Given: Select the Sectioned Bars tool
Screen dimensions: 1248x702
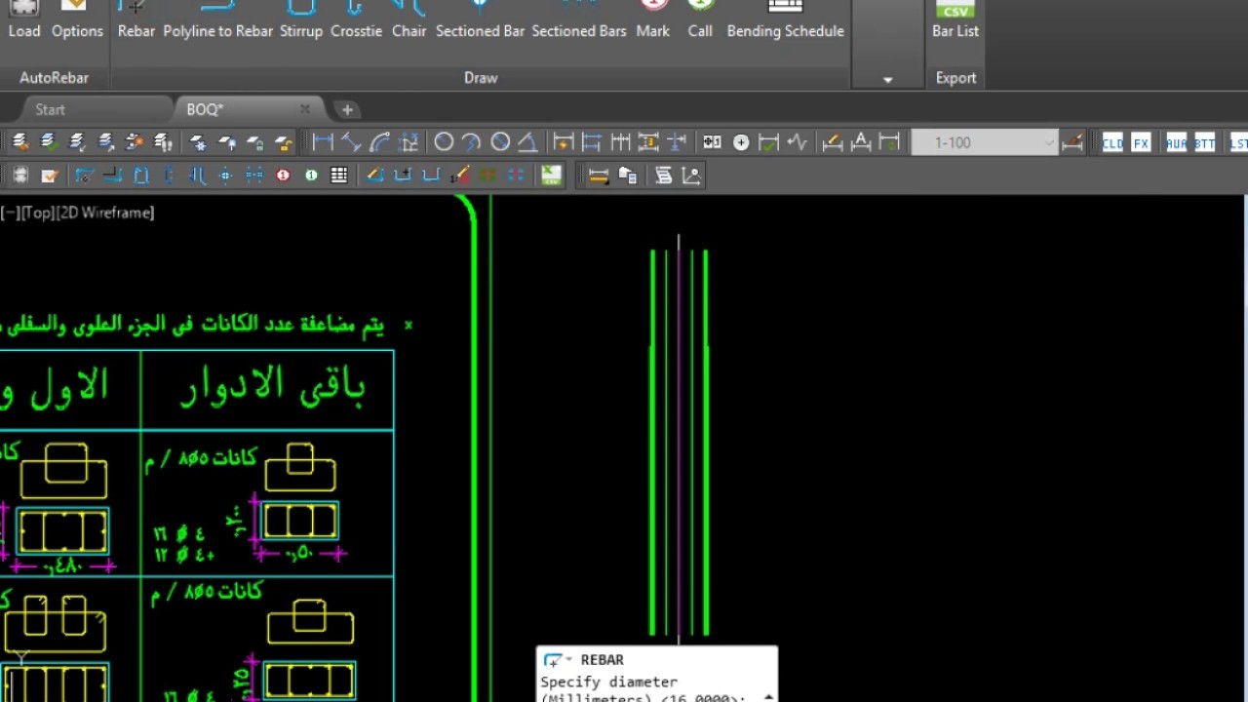Looking at the screenshot, I should click(578, 19).
